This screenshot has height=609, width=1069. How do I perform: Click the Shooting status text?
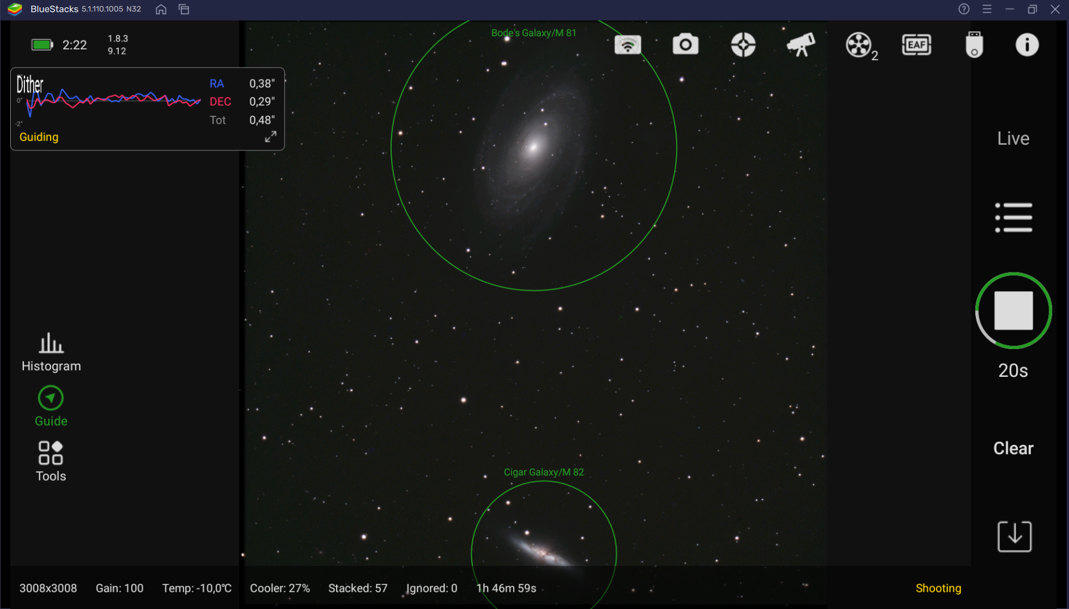(x=938, y=589)
